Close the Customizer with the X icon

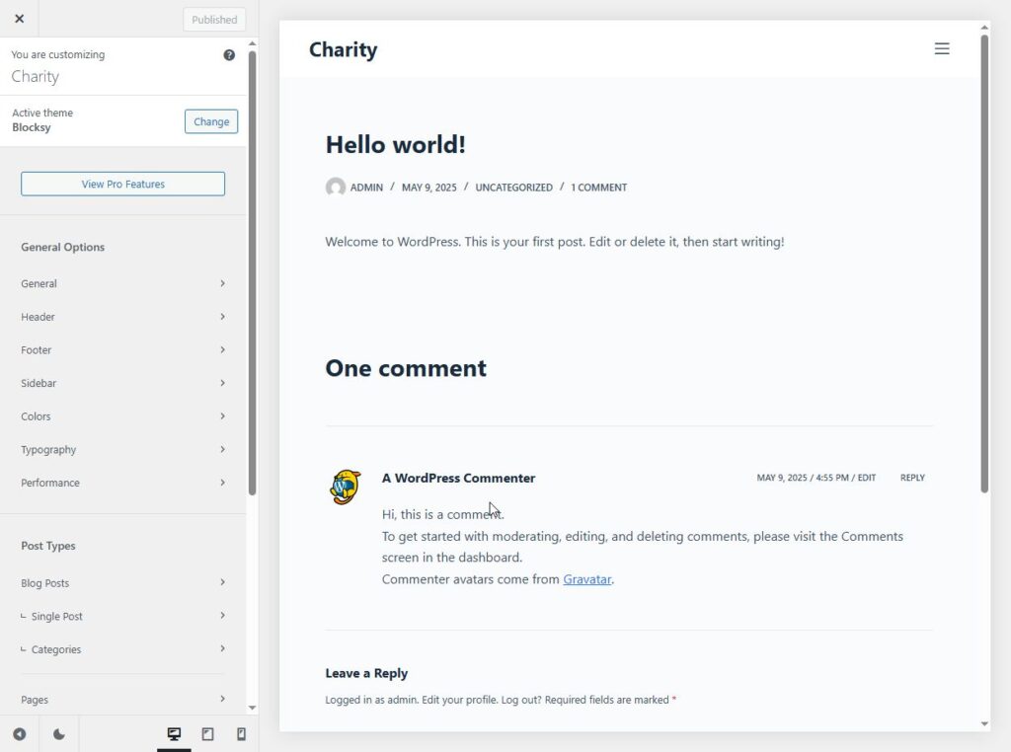click(19, 19)
